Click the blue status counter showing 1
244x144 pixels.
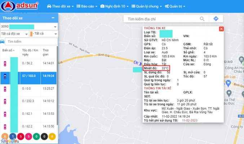pos(13,136)
